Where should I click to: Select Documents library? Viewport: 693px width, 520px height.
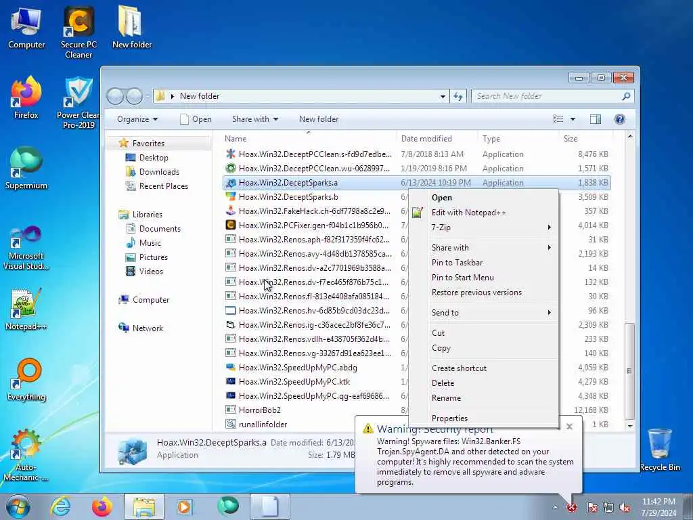tap(159, 229)
